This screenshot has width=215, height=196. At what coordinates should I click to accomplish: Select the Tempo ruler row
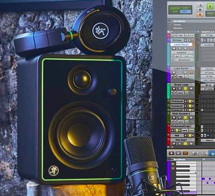tap(177, 25)
